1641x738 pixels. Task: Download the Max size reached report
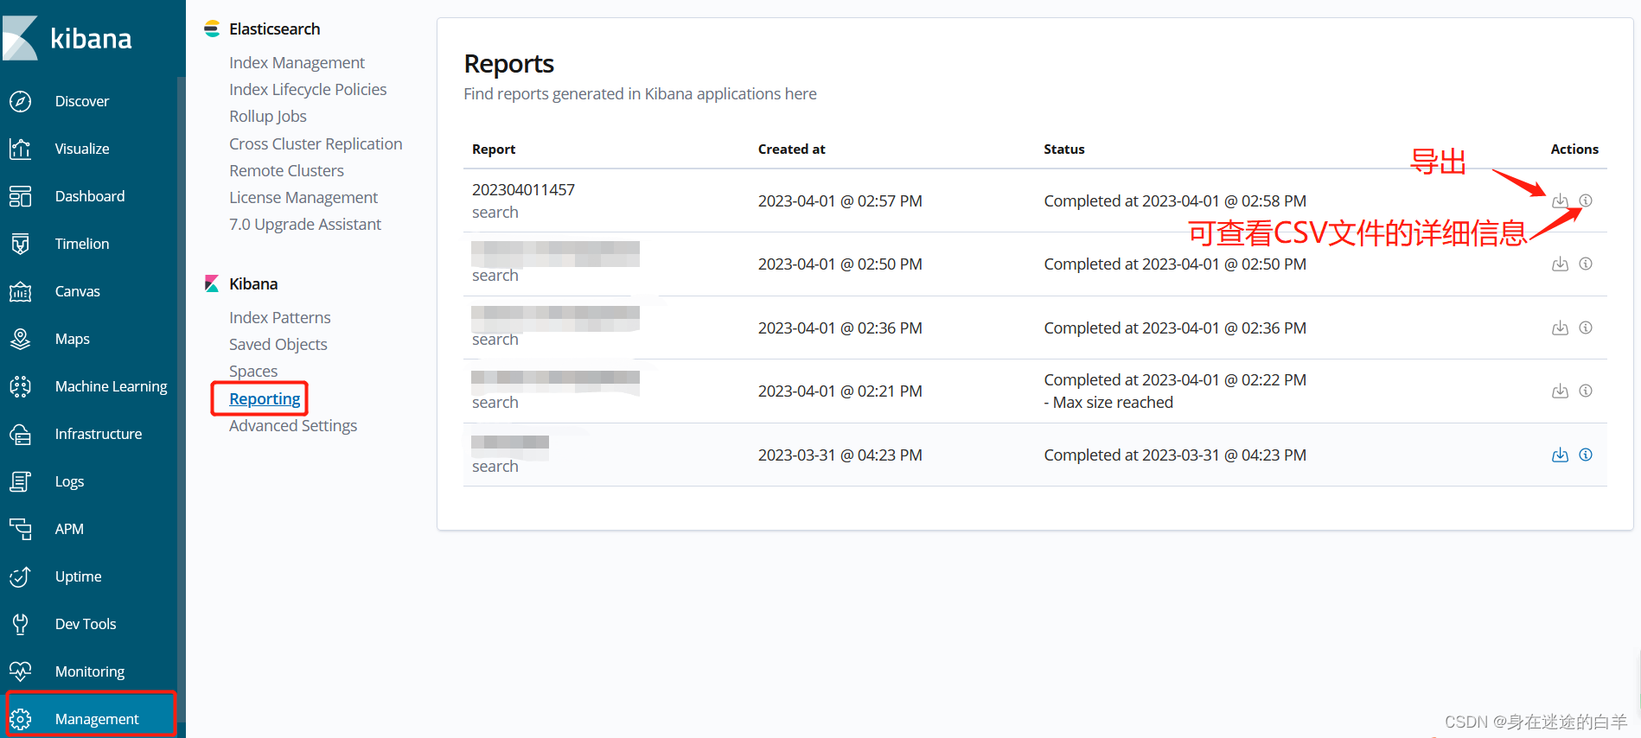tap(1560, 391)
